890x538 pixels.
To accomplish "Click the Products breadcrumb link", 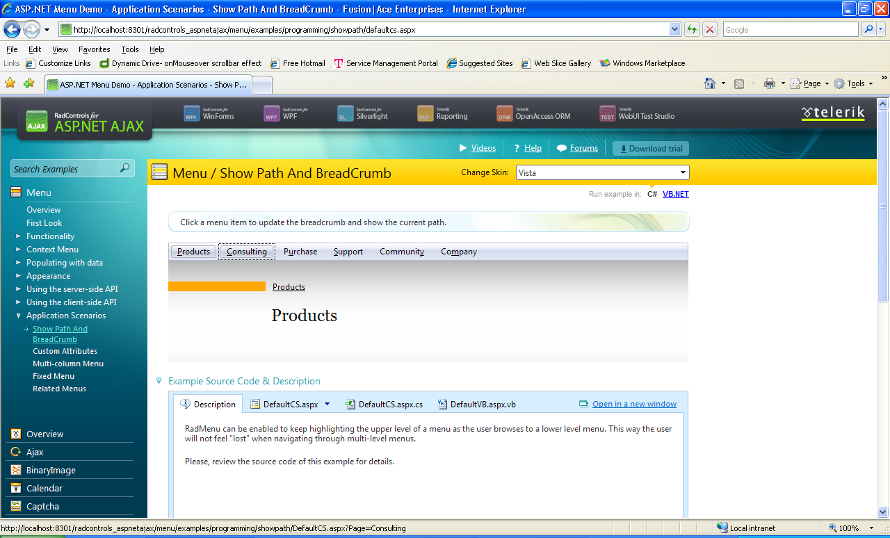I will (289, 287).
